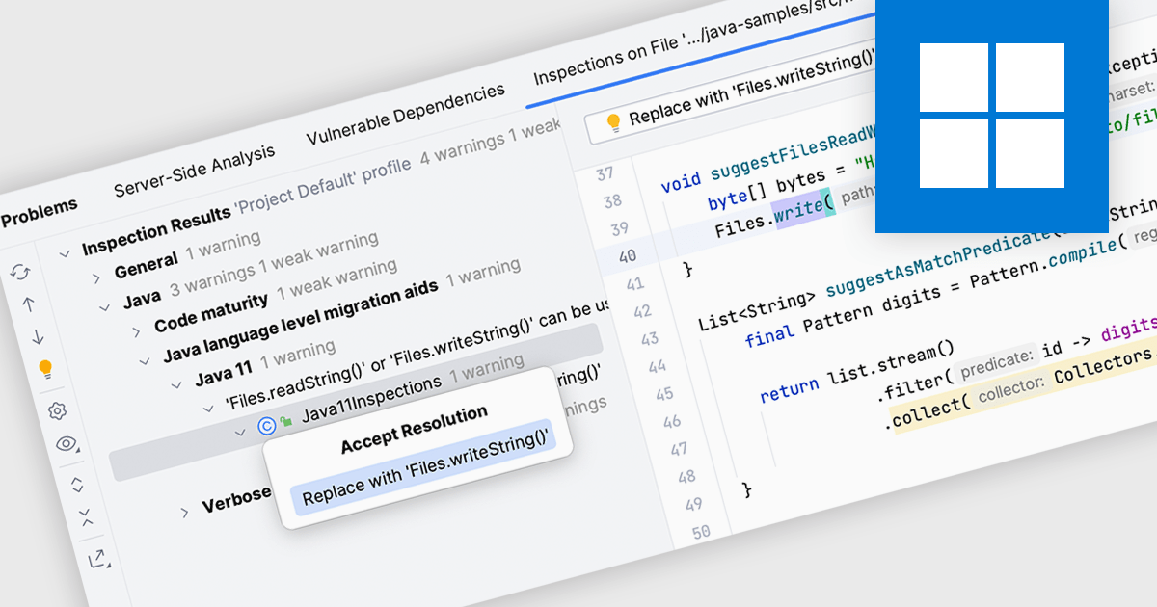Go to previous problem with up arrow

pyautogui.click(x=28, y=304)
